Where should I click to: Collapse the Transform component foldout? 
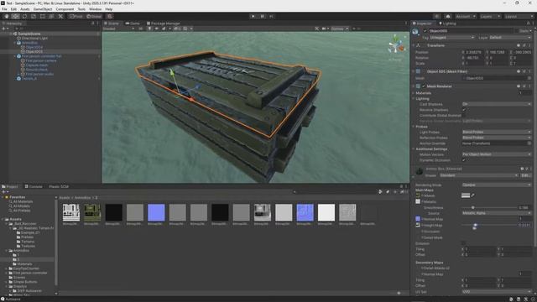(x=414, y=45)
